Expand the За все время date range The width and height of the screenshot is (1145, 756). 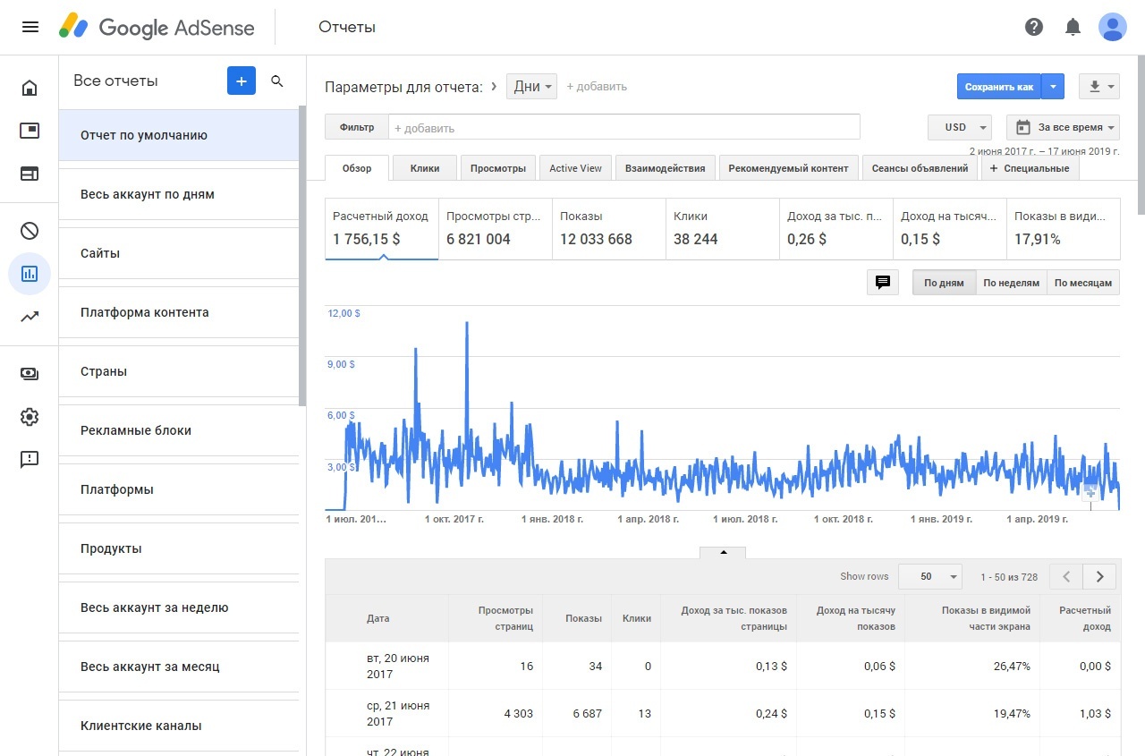[1063, 127]
